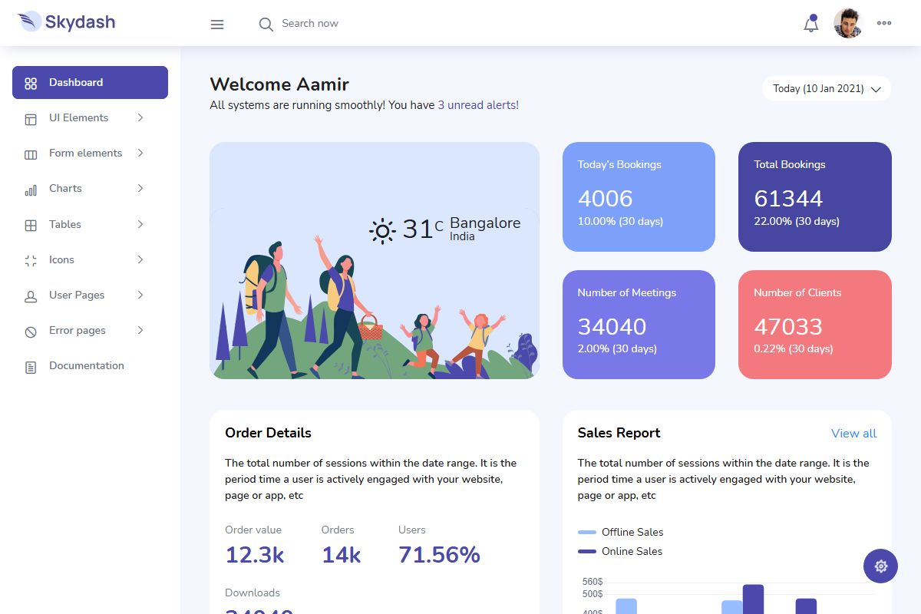The width and height of the screenshot is (921, 614).
Task: Select Dashboard in the sidebar
Action: click(90, 82)
